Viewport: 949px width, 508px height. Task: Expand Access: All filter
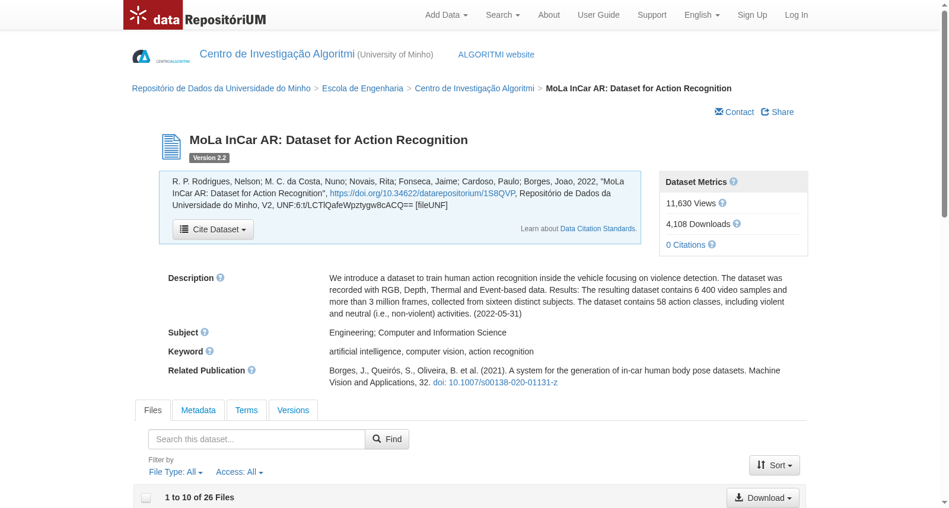[240, 472]
